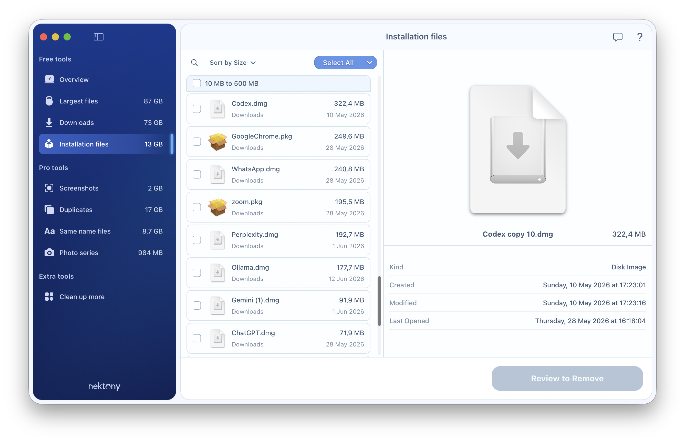Click the Codex.dmg file icon
Viewport: 685px width, 442px height.
(217, 109)
